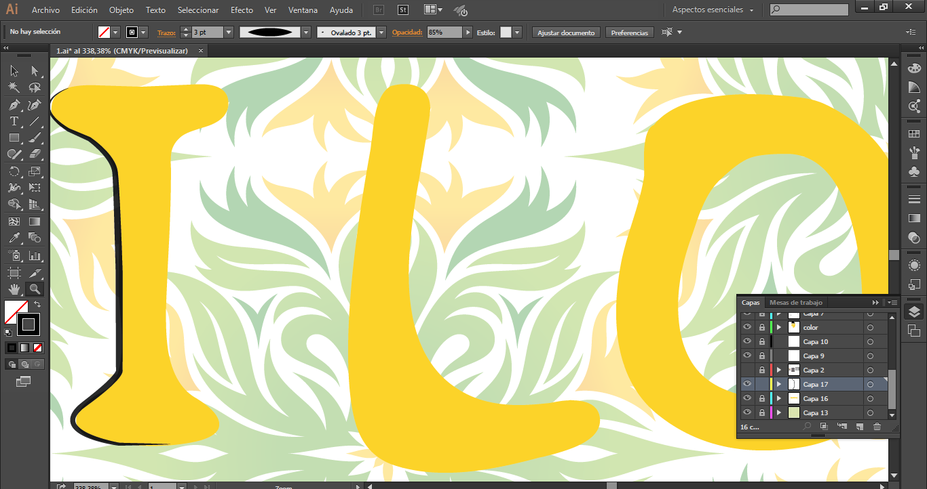Choose the Rectangle tool
927x489 pixels.
point(14,137)
